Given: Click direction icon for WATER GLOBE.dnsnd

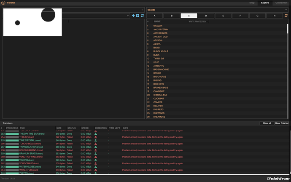Looking at the screenshot, I should (96, 167).
